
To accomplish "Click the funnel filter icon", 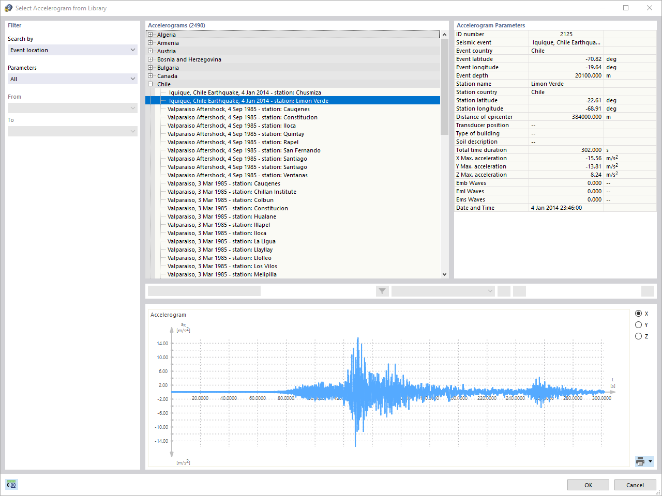I will pyautogui.click(x=382, y=291).
